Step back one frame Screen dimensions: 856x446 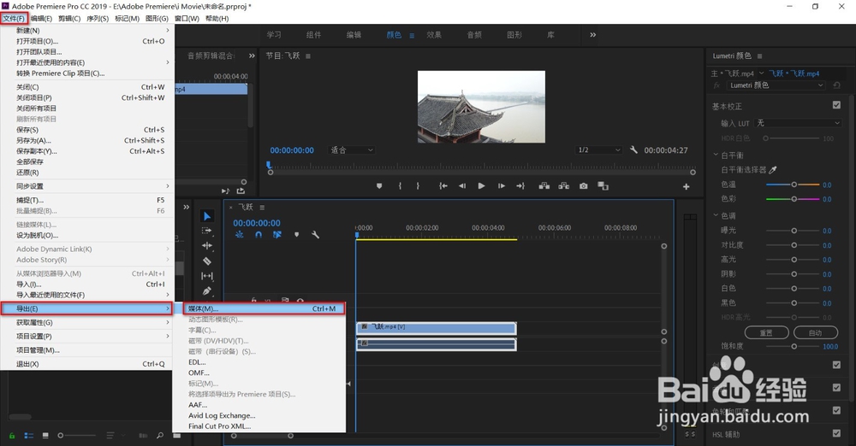tap(462, 186)
